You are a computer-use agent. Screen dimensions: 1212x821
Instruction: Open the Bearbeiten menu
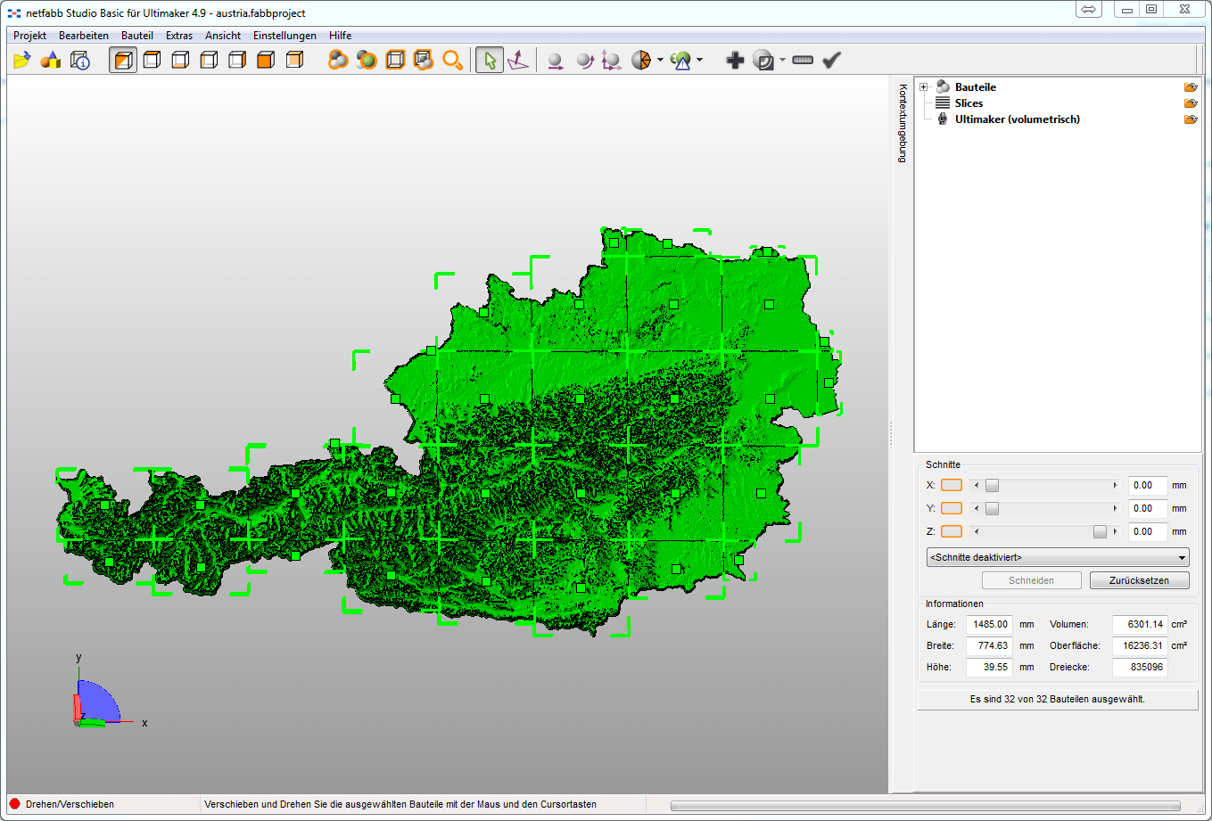[x=84, y=36]
